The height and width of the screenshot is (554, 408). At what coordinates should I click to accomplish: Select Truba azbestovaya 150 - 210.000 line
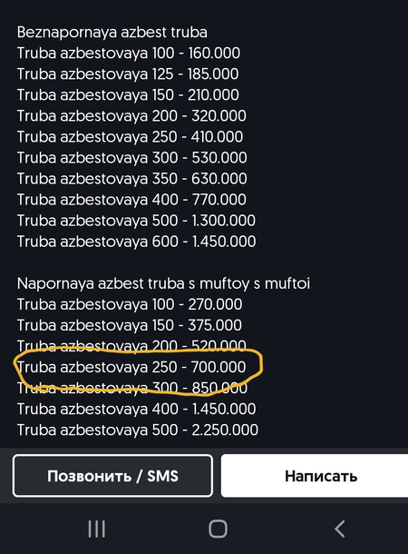point(128,95)
